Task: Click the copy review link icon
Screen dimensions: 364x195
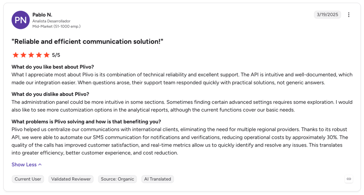Action: pyautogui.click(x=349, y=179)
